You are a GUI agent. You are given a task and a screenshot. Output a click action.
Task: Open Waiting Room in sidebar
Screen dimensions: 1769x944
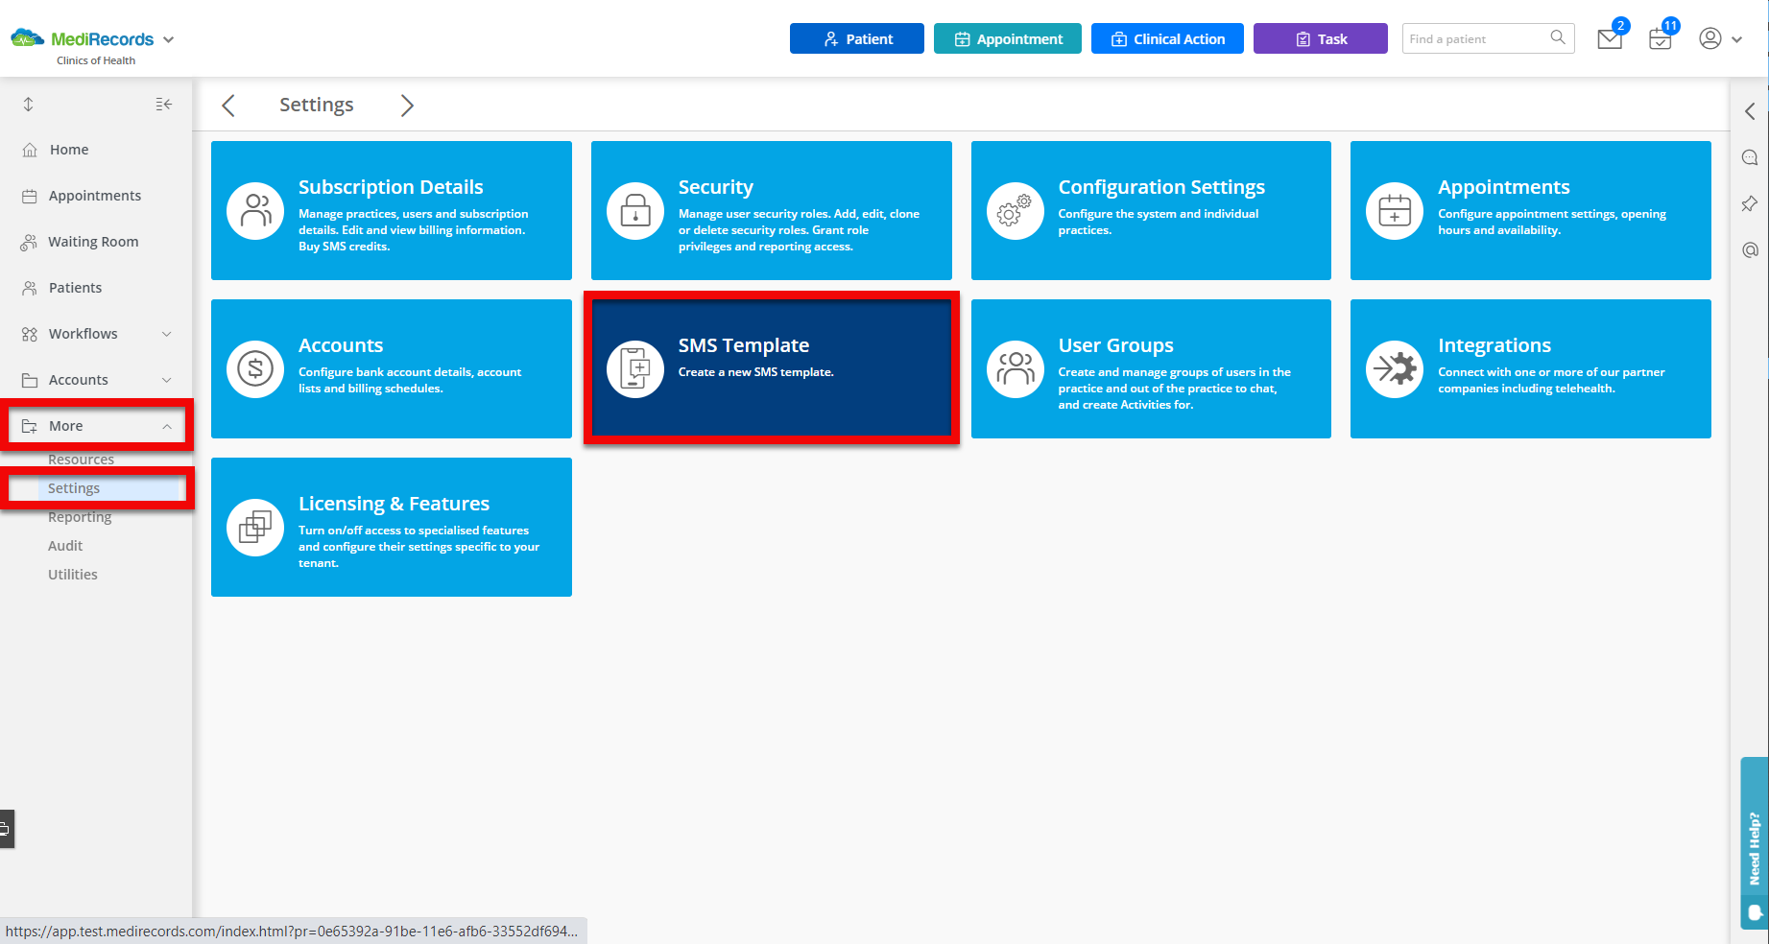[x=93, y=242]
